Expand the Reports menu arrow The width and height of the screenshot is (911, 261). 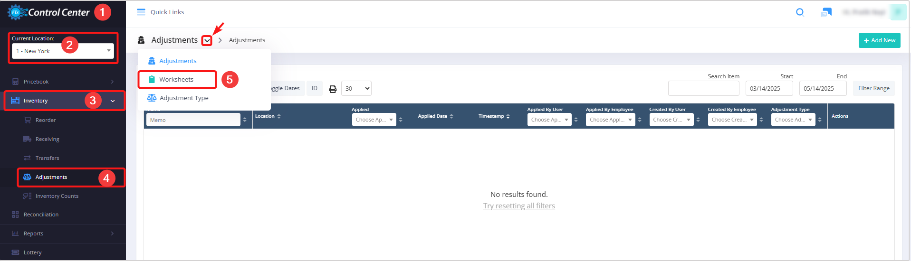pyautogui.click(x=112, y=233)
